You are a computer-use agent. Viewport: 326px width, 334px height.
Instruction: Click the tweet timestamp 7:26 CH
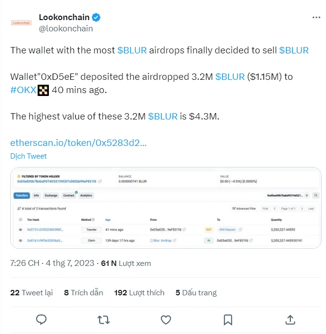(x=24, y=263)
